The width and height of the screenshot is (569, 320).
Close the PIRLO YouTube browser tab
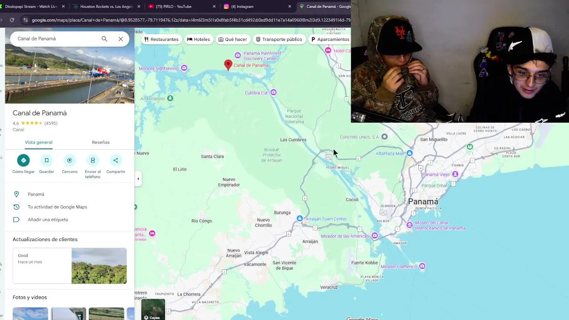214,7
